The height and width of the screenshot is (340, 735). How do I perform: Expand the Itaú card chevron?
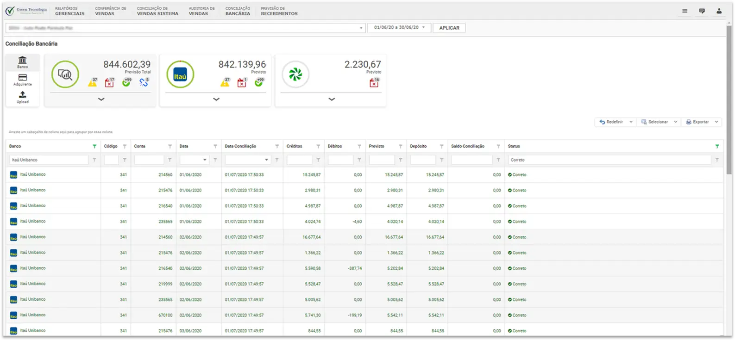pos(216,99)
